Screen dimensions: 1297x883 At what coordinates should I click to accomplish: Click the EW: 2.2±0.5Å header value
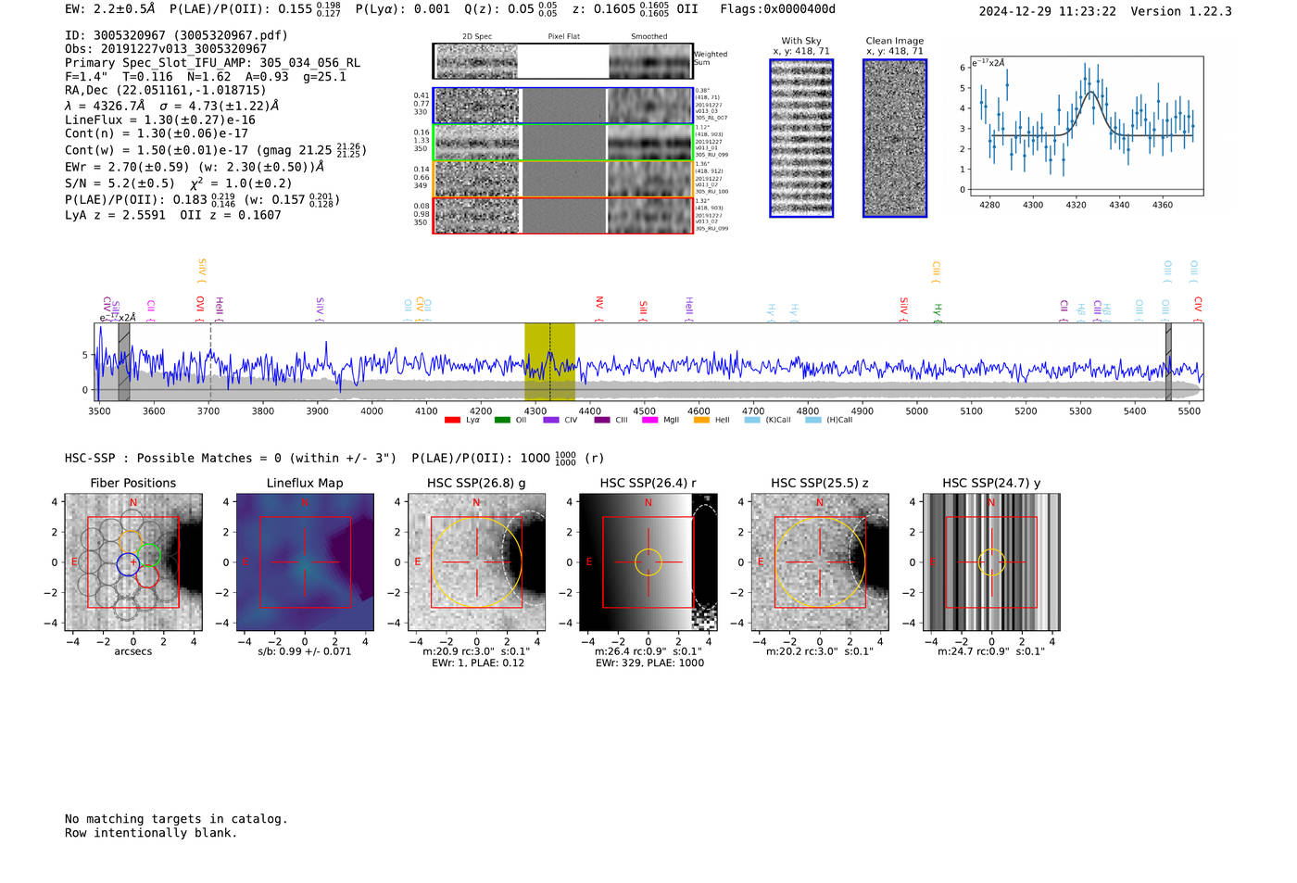pos(110,9)
